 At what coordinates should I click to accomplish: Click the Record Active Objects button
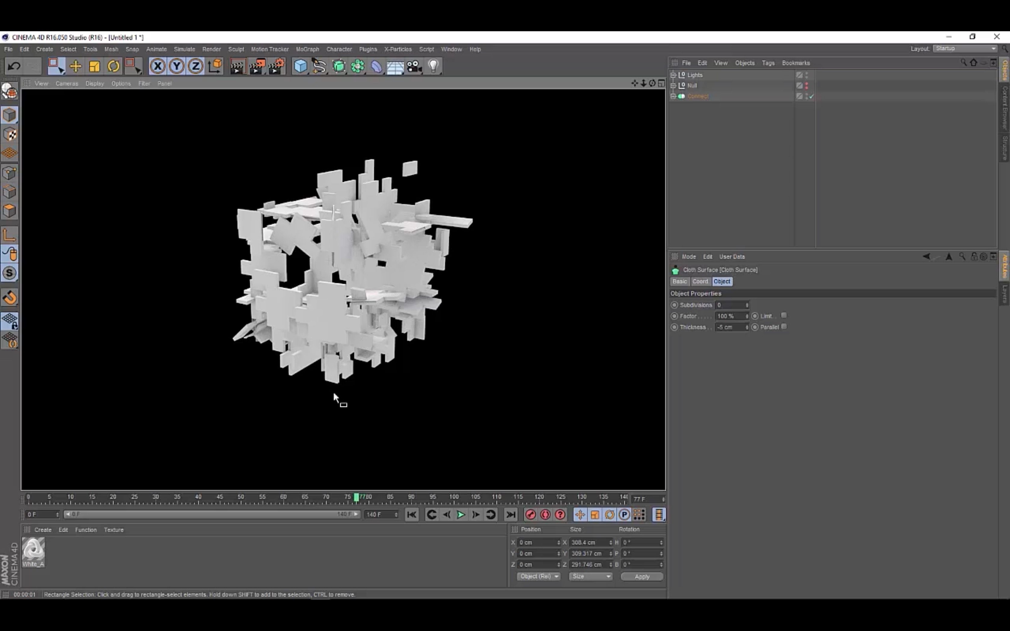(531, 514)
